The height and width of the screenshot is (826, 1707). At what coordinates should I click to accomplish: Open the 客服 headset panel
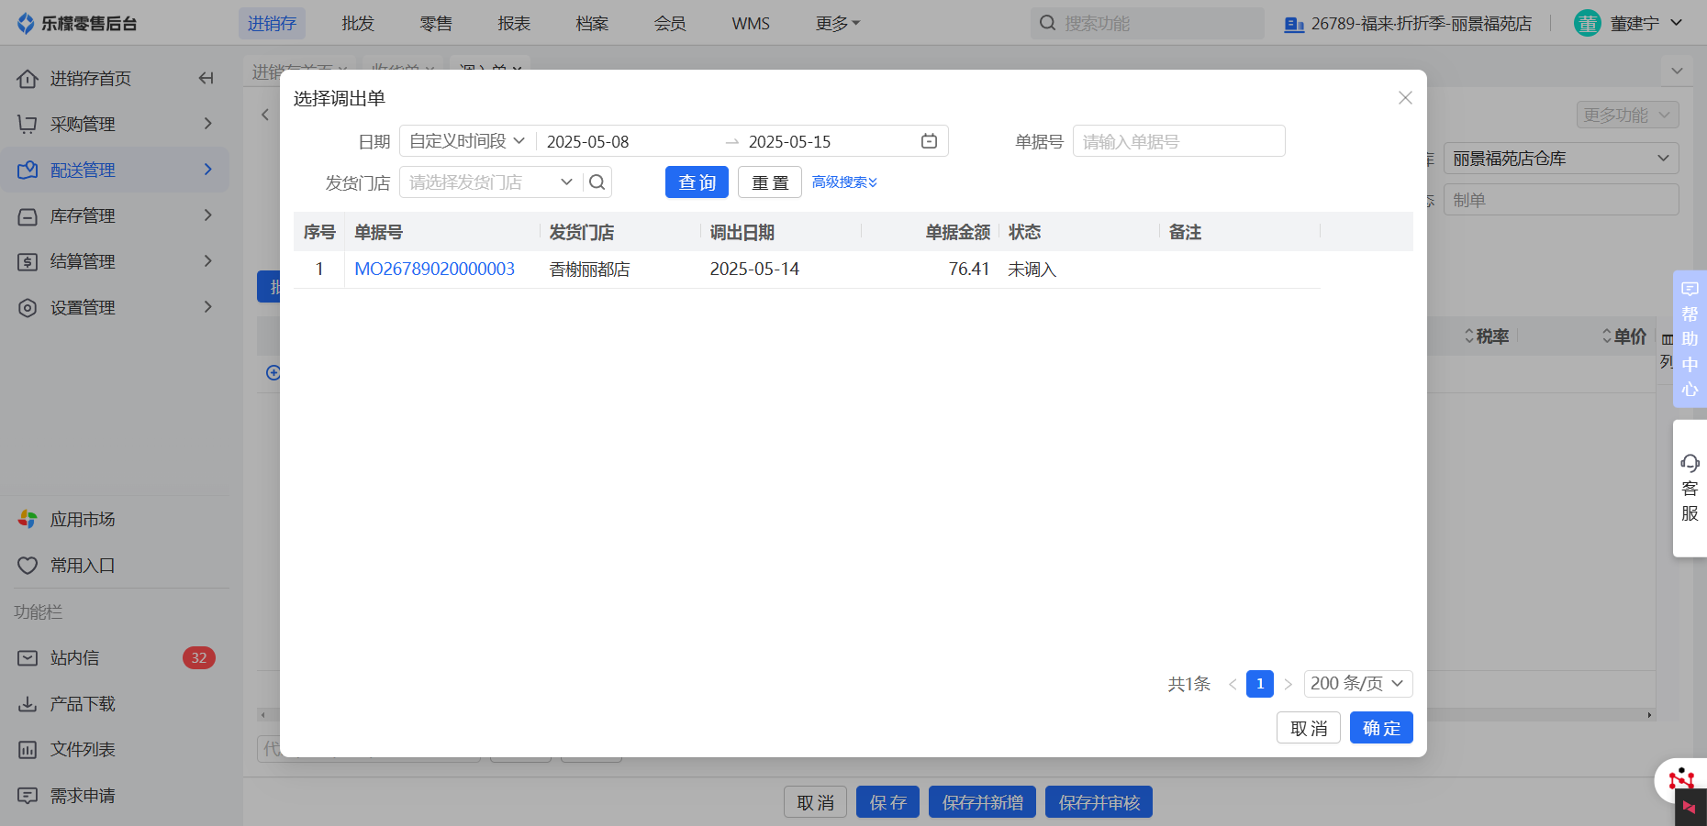point(1690,488)
